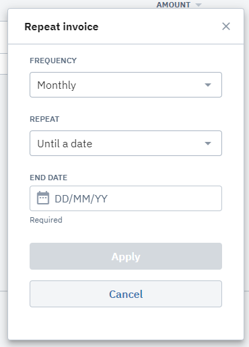Sort by the AMOUNT column header
Viewport: 249px width, 347px height.
(x=174, y=5)
